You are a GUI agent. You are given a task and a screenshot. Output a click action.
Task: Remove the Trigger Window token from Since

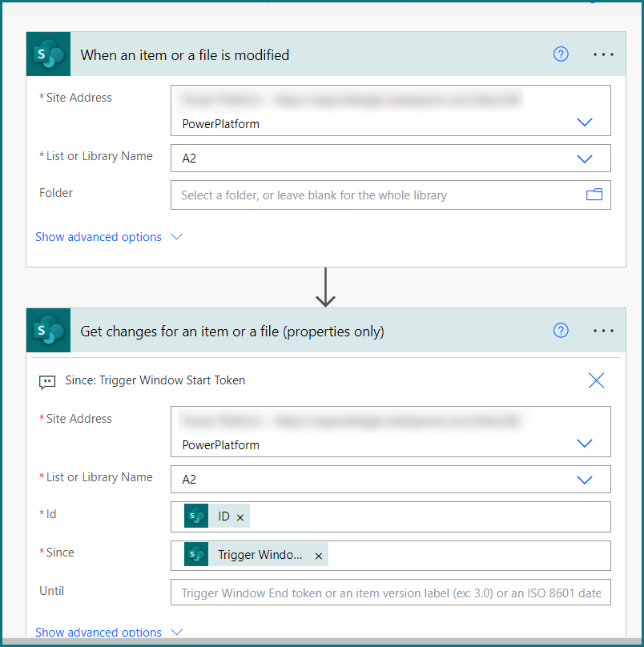point(318,556)
